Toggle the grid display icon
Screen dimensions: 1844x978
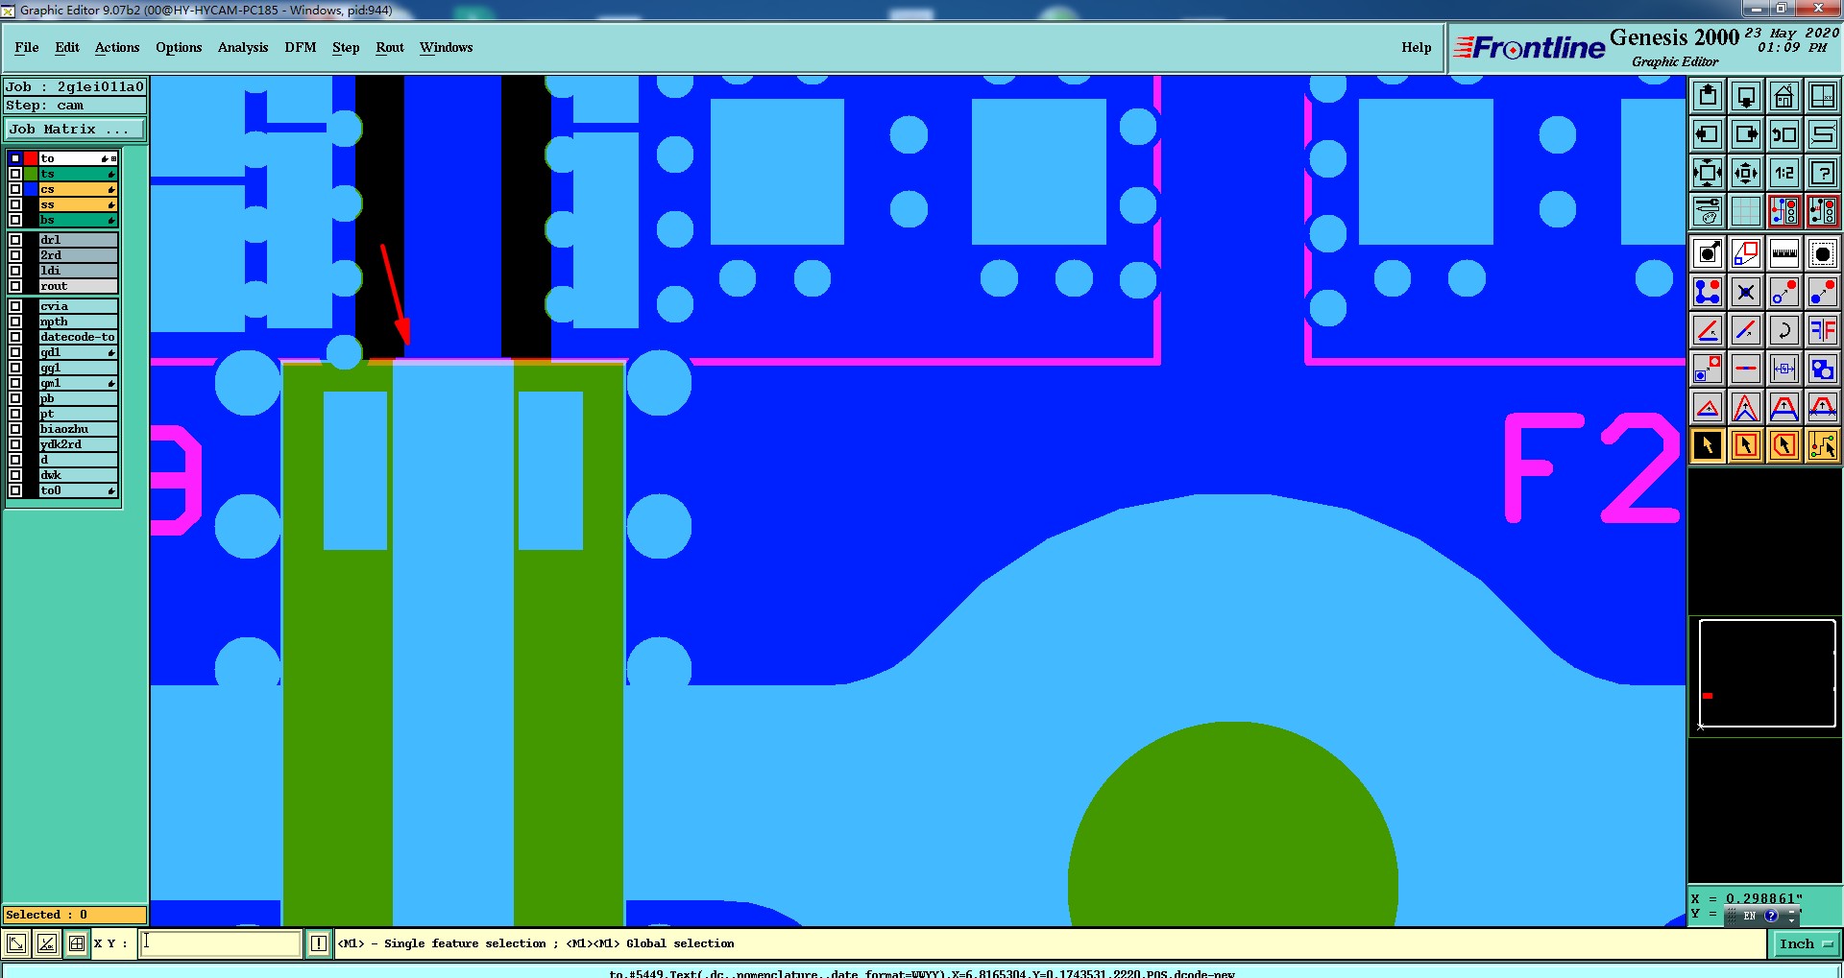pyautogui.click(x=1746, y=211)
